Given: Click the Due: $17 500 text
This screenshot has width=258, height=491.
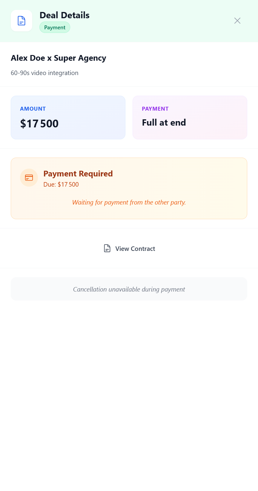Looking at the screenshot, I should pyautogui.click(x=61, y=184).
